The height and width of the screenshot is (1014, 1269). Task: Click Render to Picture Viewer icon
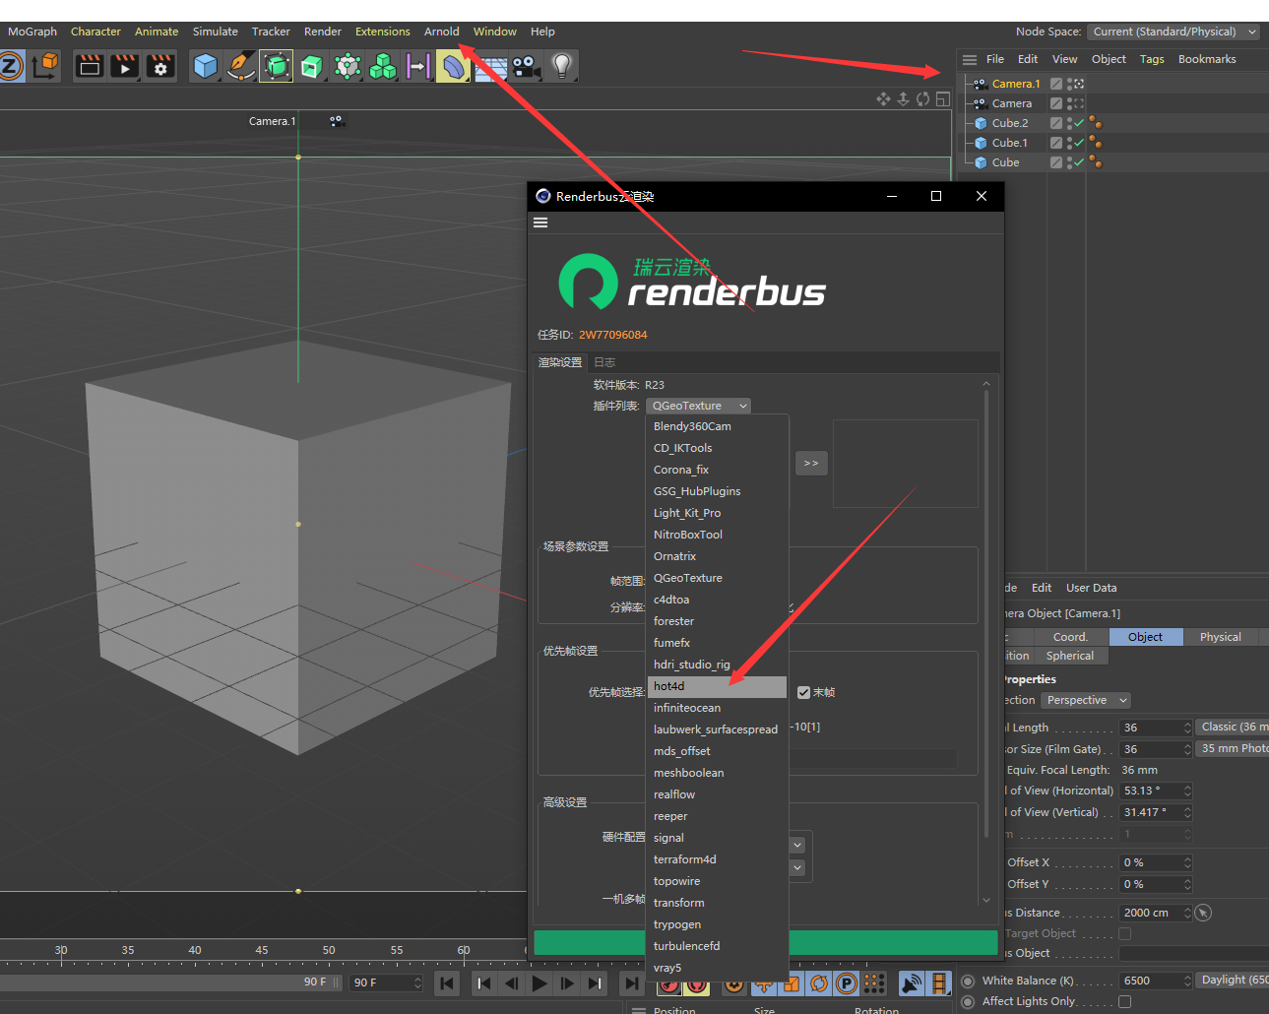click(124, 66)
